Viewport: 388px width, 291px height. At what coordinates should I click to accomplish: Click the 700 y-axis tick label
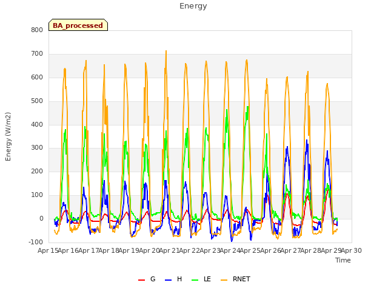pos(37,54)
